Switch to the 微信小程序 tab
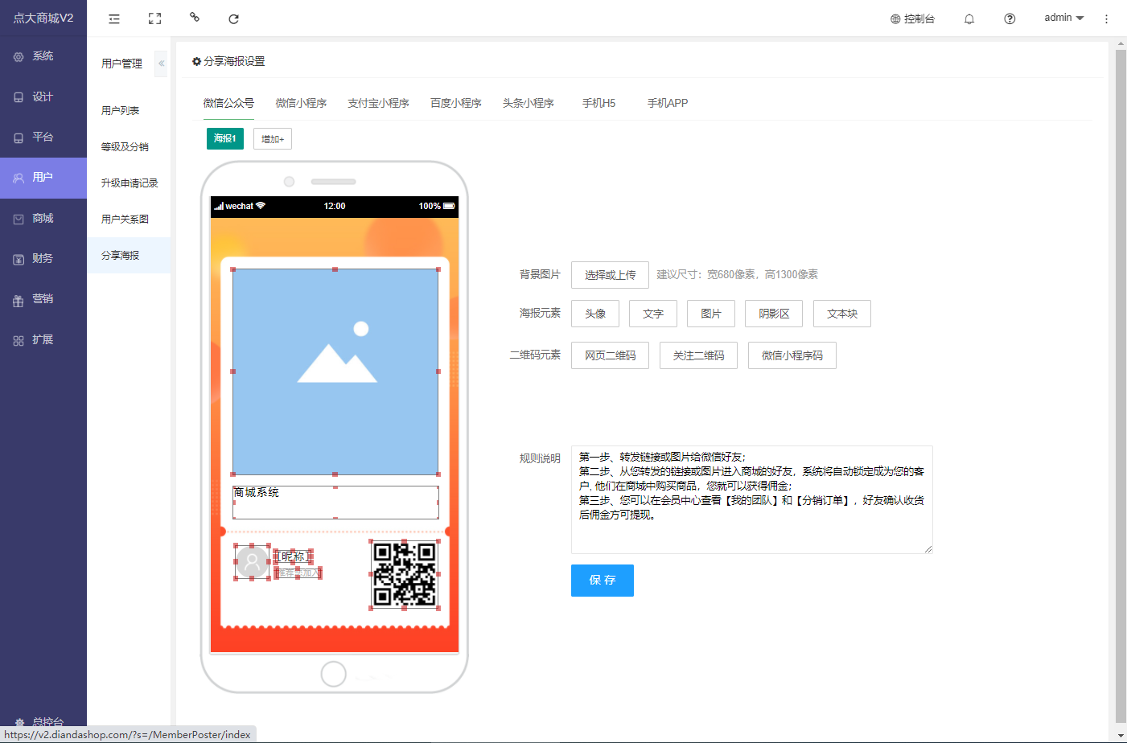Image resolution: width=1127 pixels, height=743 pixels. 301,103
